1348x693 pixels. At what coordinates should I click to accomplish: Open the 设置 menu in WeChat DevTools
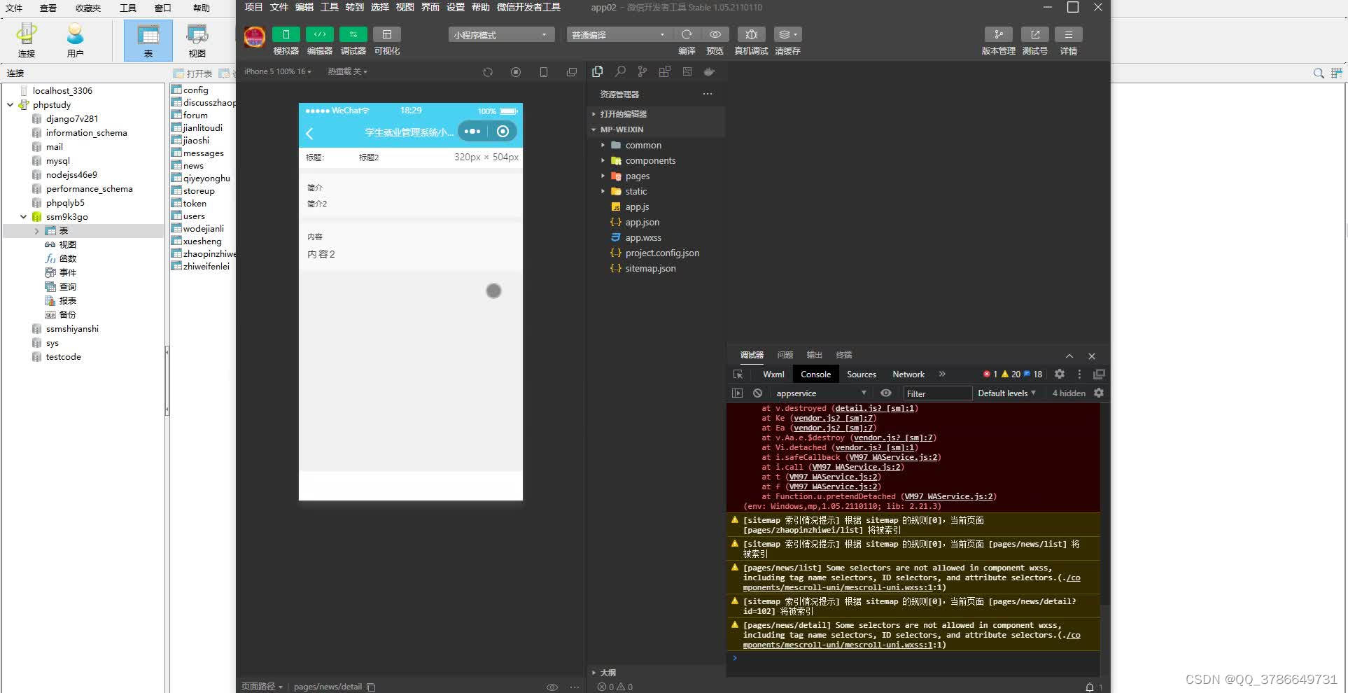pyautogui.click(x=455, y=7)
